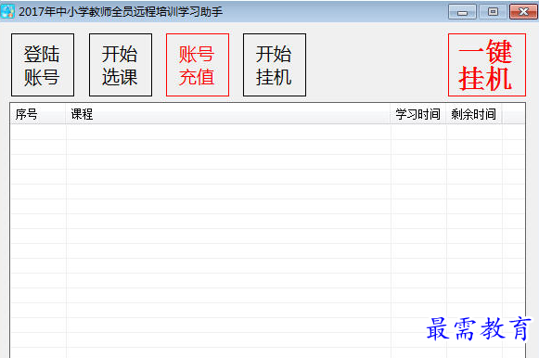Click the 登陆账号 login button
Image resolution: width=539 pixels, height=358 pixels.
tap(43, 65)
